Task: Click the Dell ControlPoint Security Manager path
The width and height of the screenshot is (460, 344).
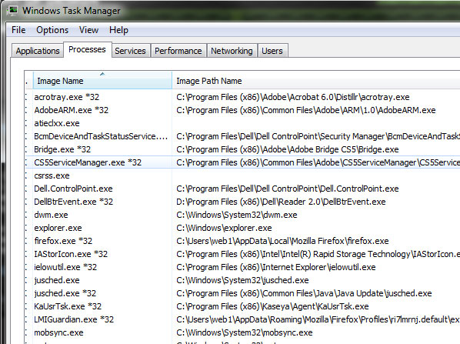Action: click(318, 136)
